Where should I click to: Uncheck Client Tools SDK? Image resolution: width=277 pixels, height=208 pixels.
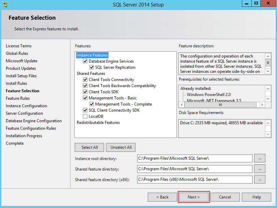85,92
